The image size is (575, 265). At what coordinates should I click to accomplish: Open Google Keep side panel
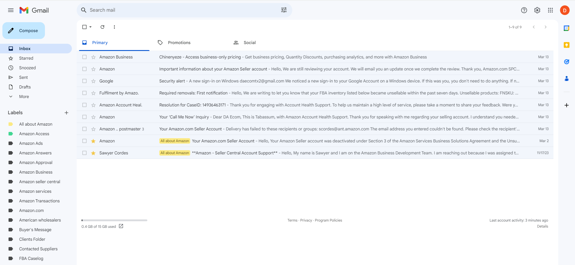[x=567, y=45]
